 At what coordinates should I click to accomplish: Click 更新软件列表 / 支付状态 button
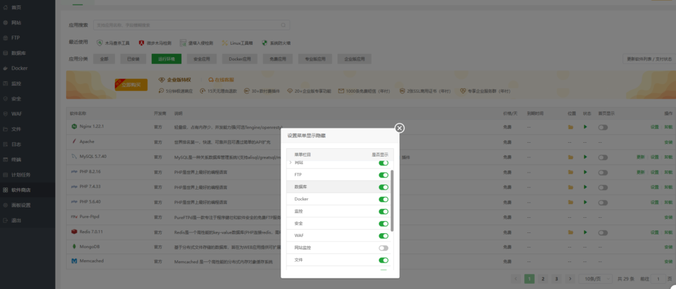click(x=650, y=59)
